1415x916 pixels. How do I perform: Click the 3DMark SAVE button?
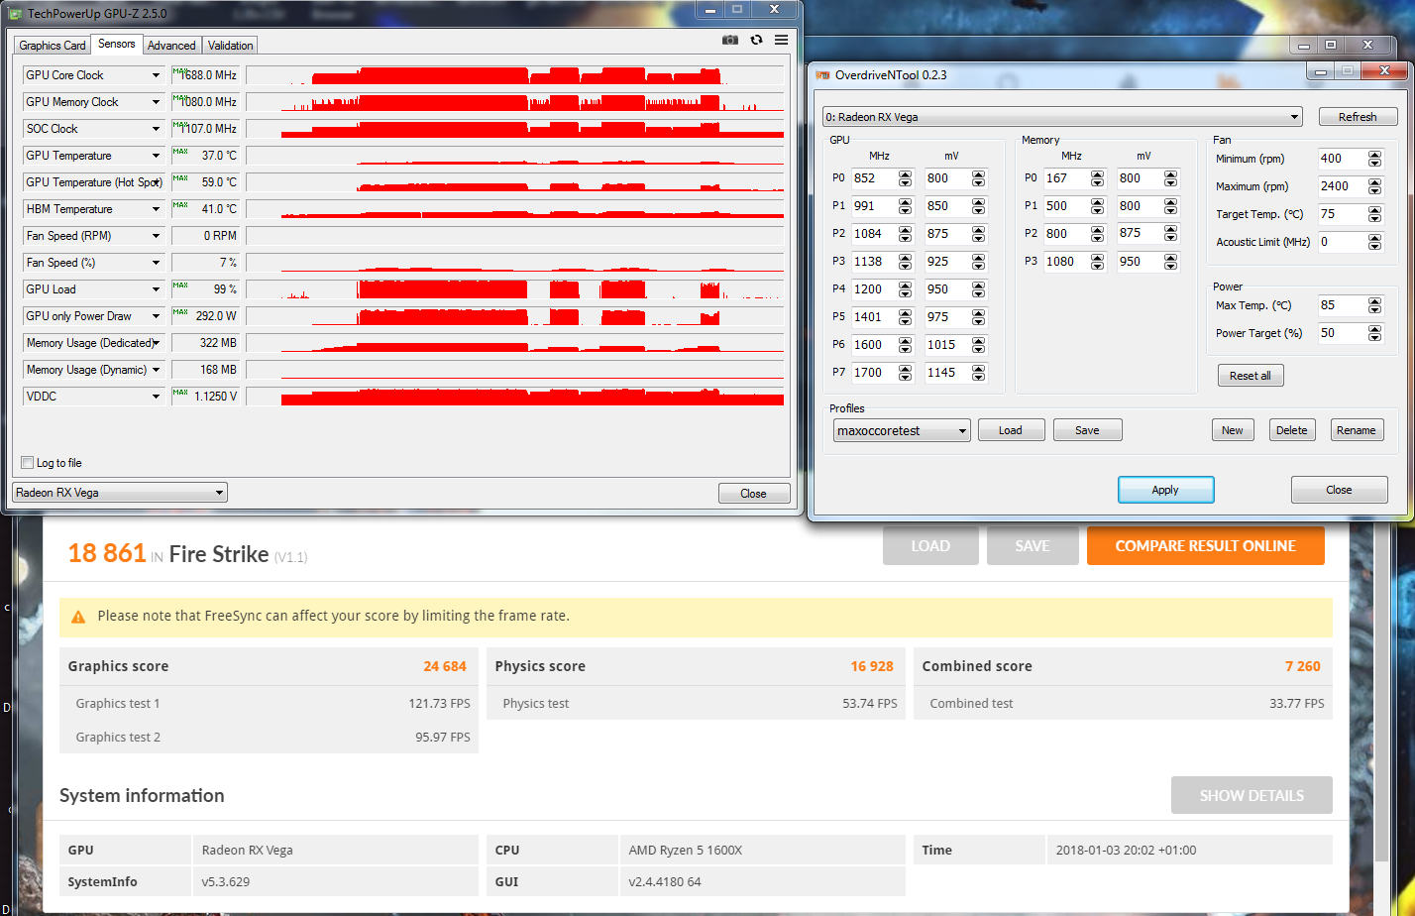click(1033, 546)
